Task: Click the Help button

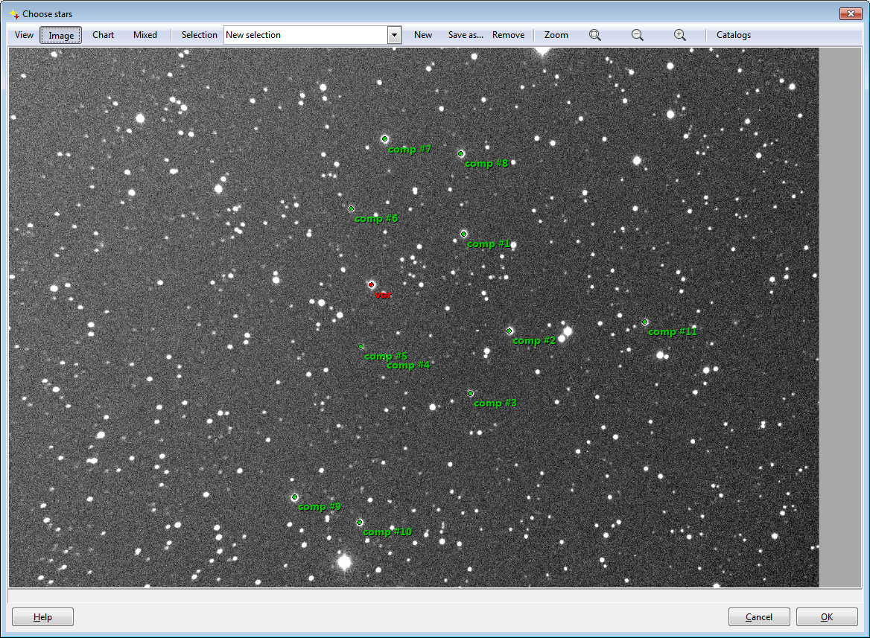Action: [x=42, y=617]
